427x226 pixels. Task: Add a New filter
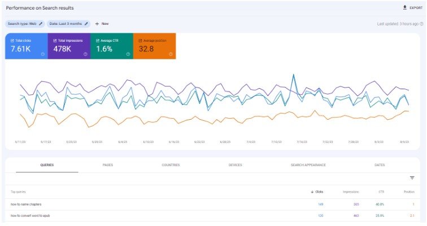pyautogui.click(x=102, y=24)
